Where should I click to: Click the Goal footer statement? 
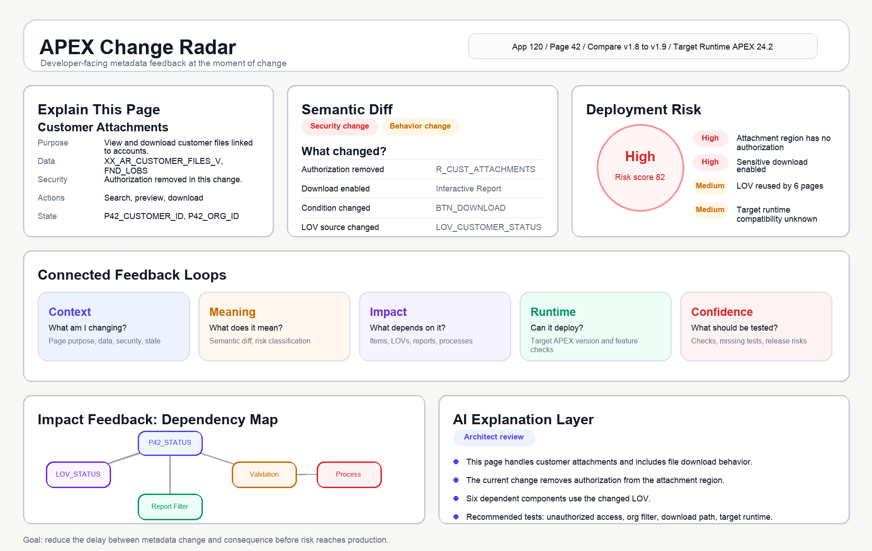tap(206, 540)
